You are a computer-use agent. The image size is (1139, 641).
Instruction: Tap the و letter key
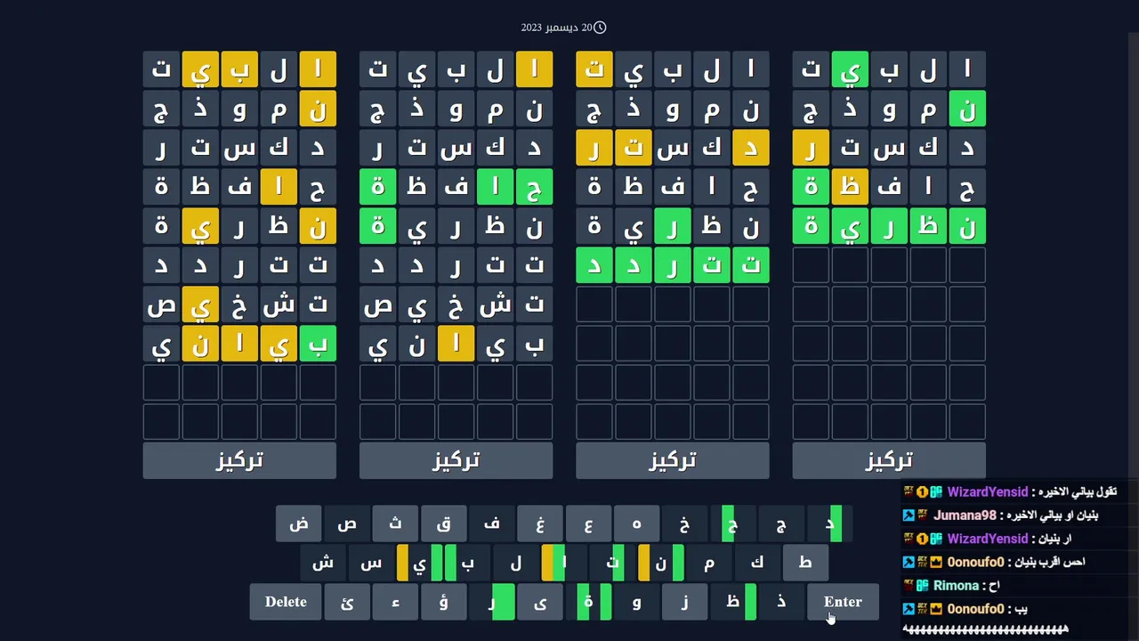[635, 602]
